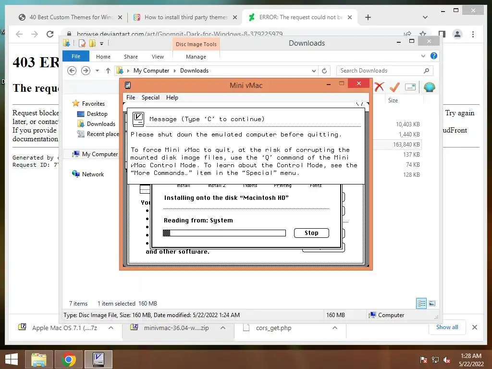The height and width of the screenshot is (369, 492).
Task: Open Chrome three-dot menu
Action: pos(473,34)
